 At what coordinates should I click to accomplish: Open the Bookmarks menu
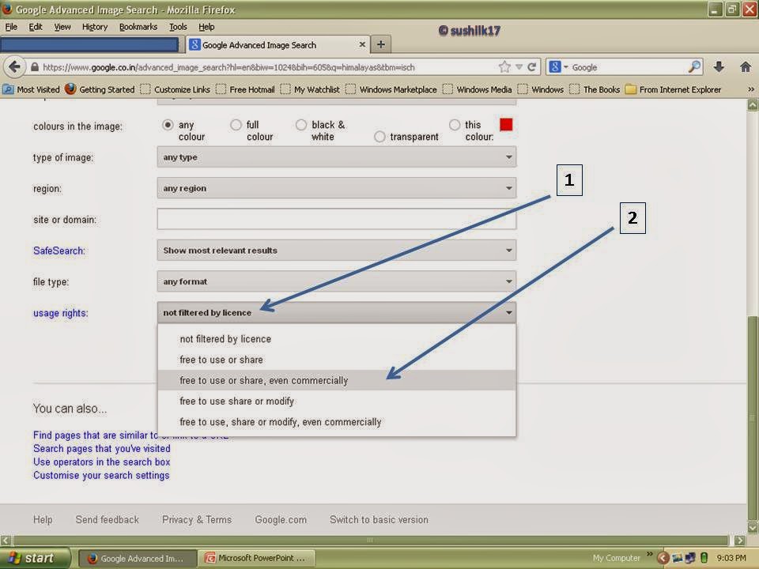pyautogui.click(x=138, y=26)
